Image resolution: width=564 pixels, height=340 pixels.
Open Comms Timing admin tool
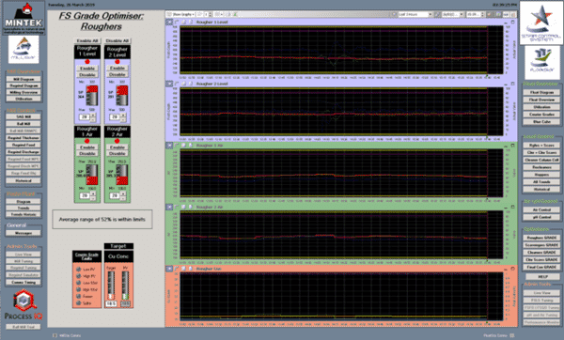[x=23, y=282]
